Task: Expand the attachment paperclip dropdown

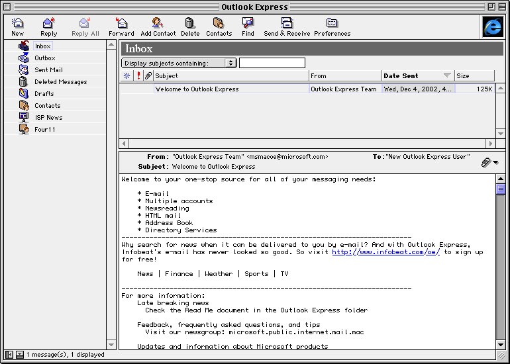Action: tap(489, 162)
